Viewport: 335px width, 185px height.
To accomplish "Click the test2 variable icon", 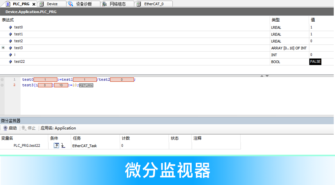I will (x=11, y=41).
